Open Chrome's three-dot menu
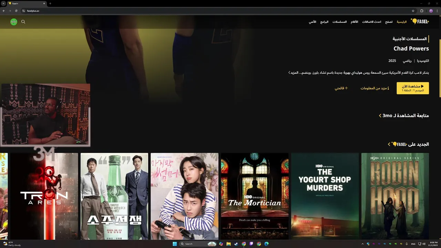Viewport: 441px width, 248px height. (x=437, y=11)
